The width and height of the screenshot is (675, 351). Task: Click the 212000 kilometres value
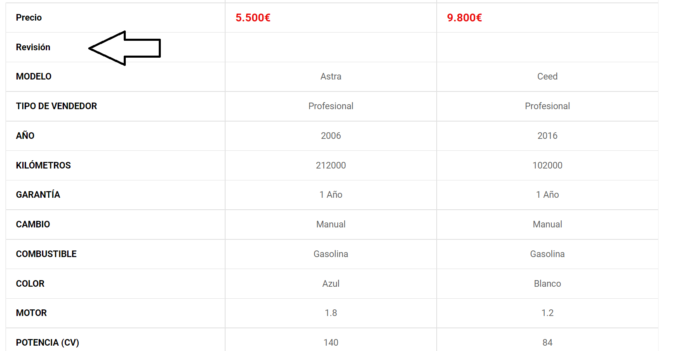tap(331, 166)
